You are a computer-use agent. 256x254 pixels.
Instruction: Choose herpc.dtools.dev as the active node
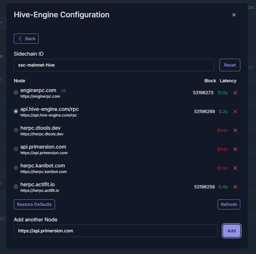[16, 130]
